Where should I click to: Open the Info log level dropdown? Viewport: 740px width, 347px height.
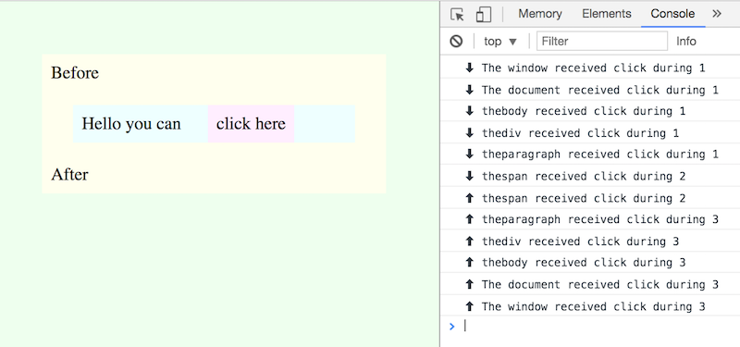685,41
